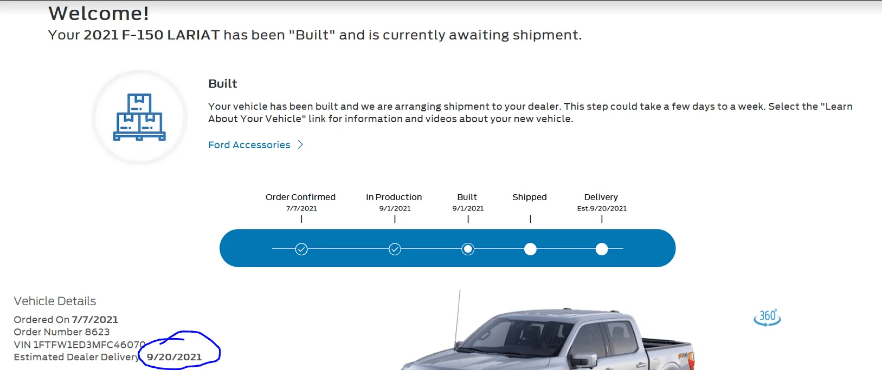Click the Built status pallet boxes icon

coord(139,117)
